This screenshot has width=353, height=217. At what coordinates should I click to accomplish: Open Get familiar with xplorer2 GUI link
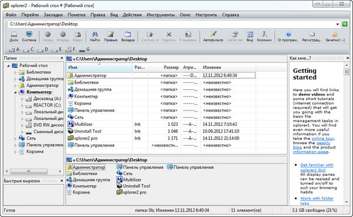317,167
